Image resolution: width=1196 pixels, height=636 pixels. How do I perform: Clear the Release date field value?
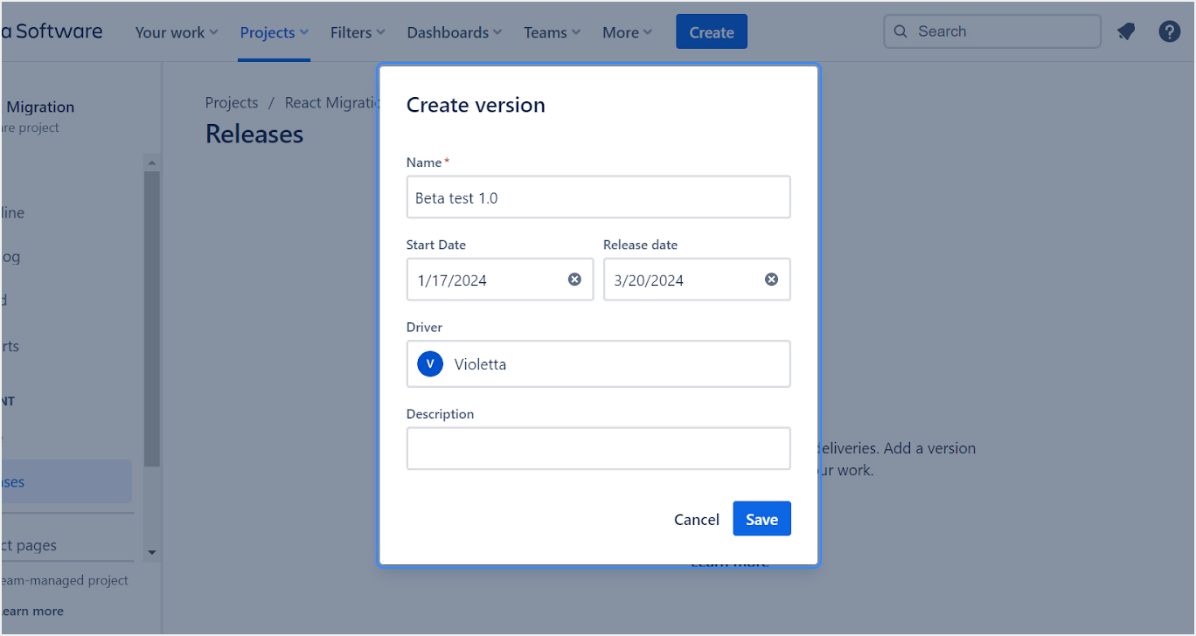[x=771, y=280]
